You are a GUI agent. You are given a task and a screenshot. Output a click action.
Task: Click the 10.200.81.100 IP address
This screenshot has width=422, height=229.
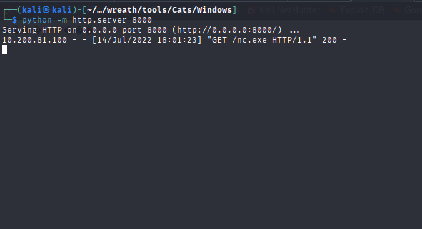(34, 40)
